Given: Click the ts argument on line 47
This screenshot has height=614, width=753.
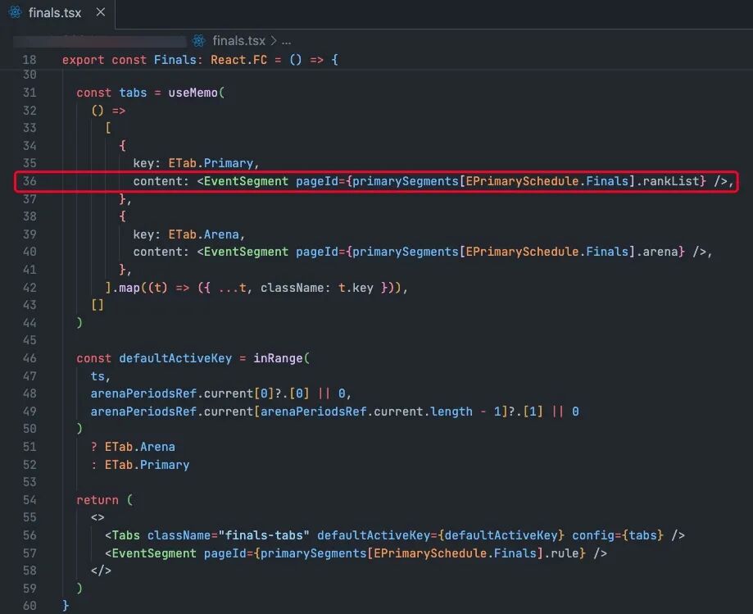Looking at the screenshot, I should tap(98, 376).
